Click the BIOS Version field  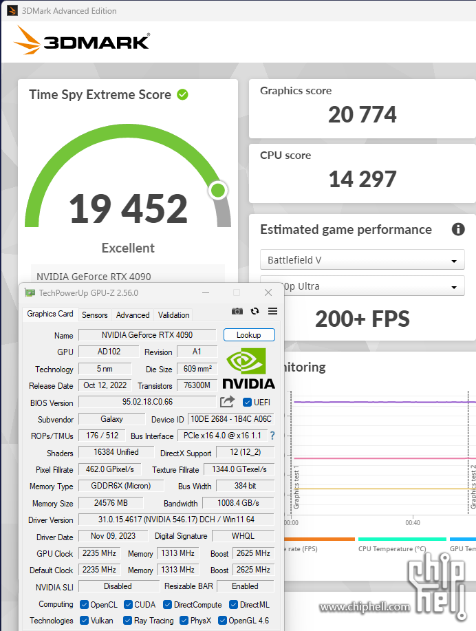coord(147,402)
